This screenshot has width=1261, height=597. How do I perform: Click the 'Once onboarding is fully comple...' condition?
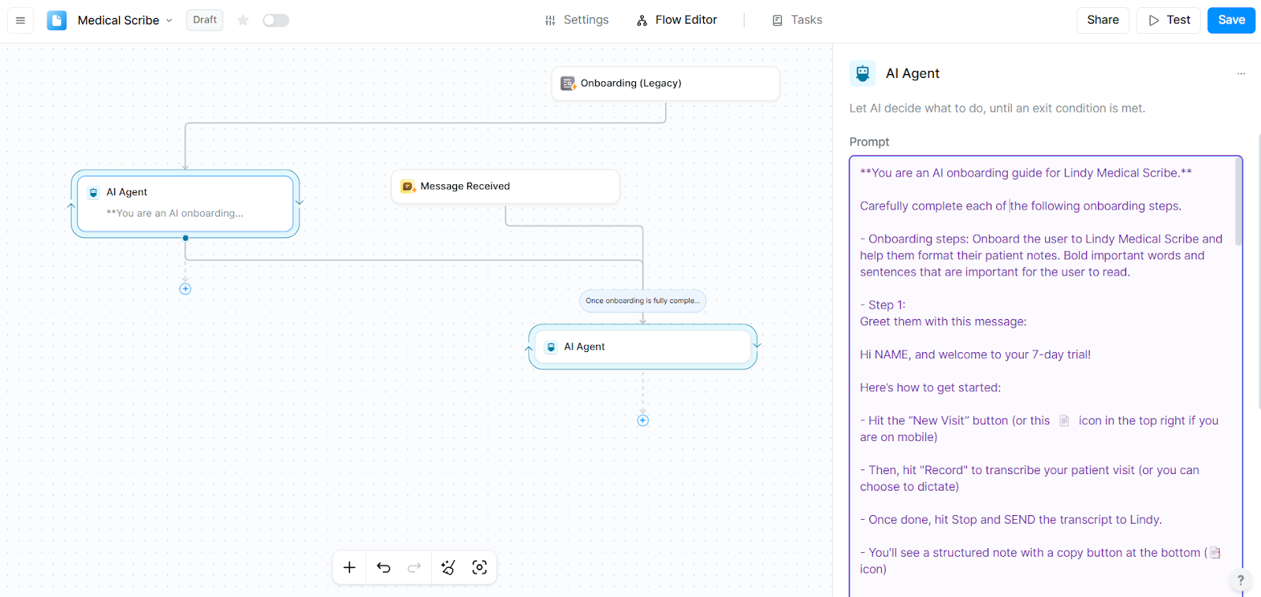click(643, 301)
